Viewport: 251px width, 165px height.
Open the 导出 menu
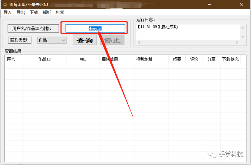[21, 12]
